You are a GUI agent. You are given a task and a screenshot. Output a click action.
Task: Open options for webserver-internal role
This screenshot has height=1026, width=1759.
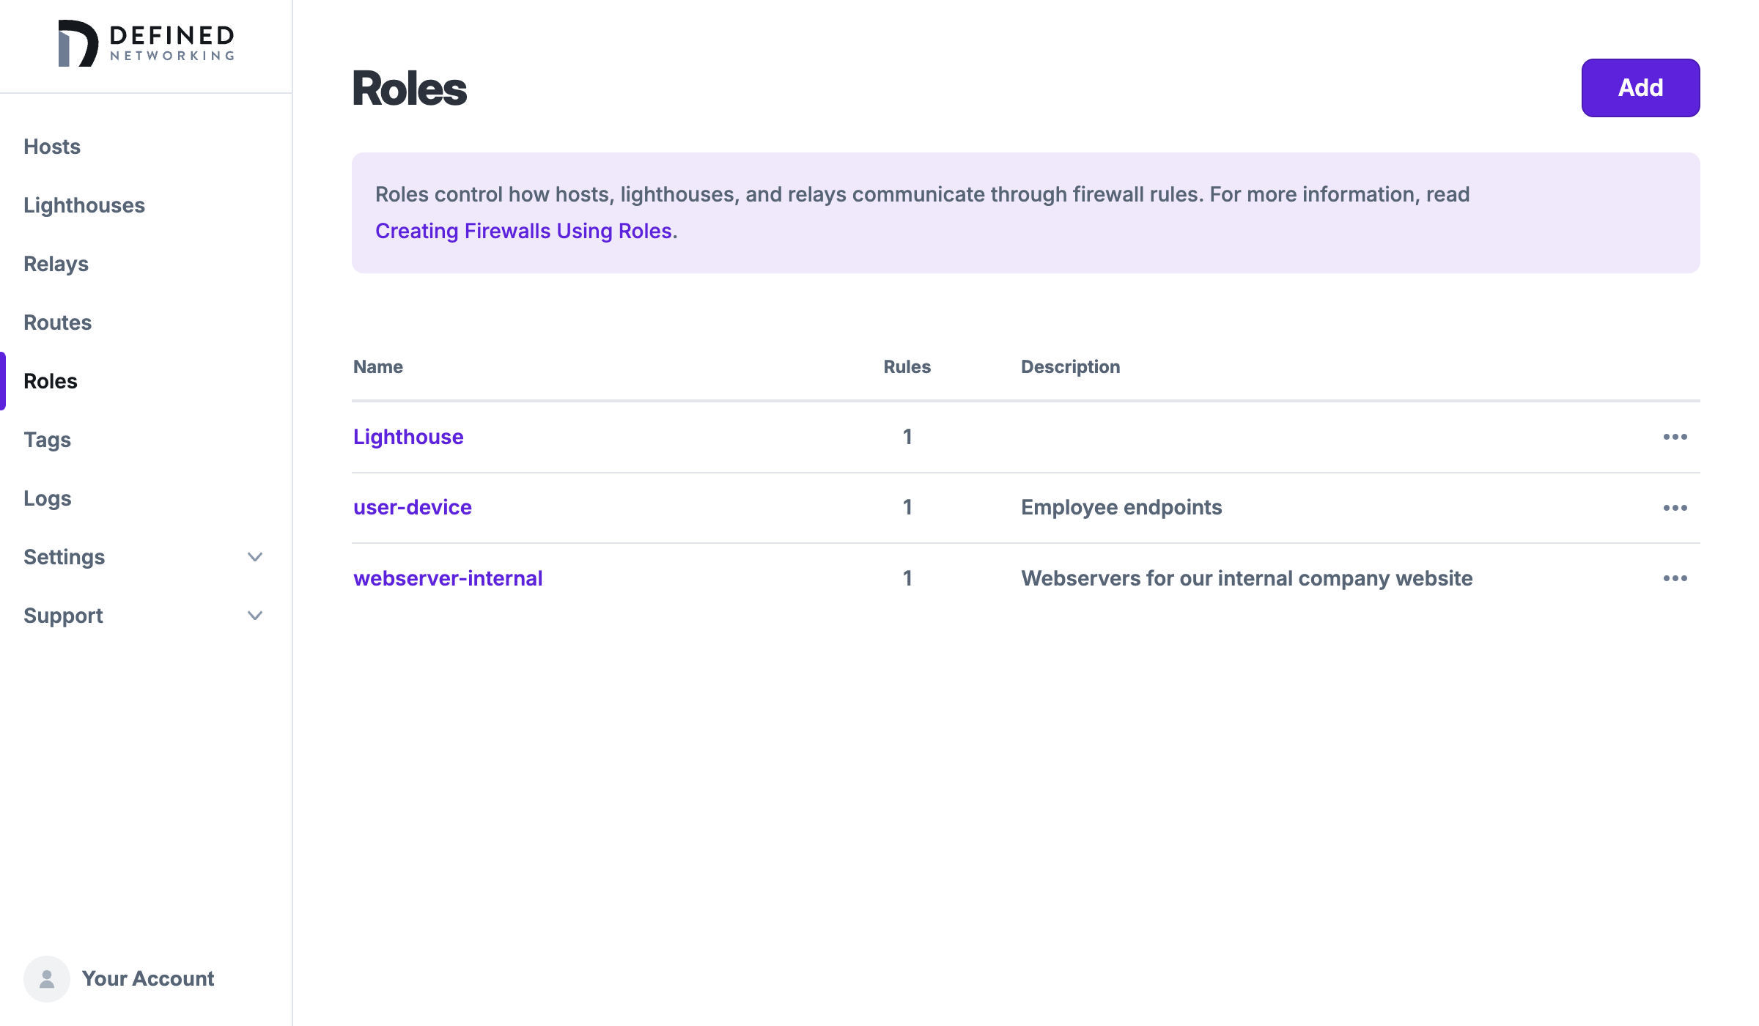coord(1676,577)
